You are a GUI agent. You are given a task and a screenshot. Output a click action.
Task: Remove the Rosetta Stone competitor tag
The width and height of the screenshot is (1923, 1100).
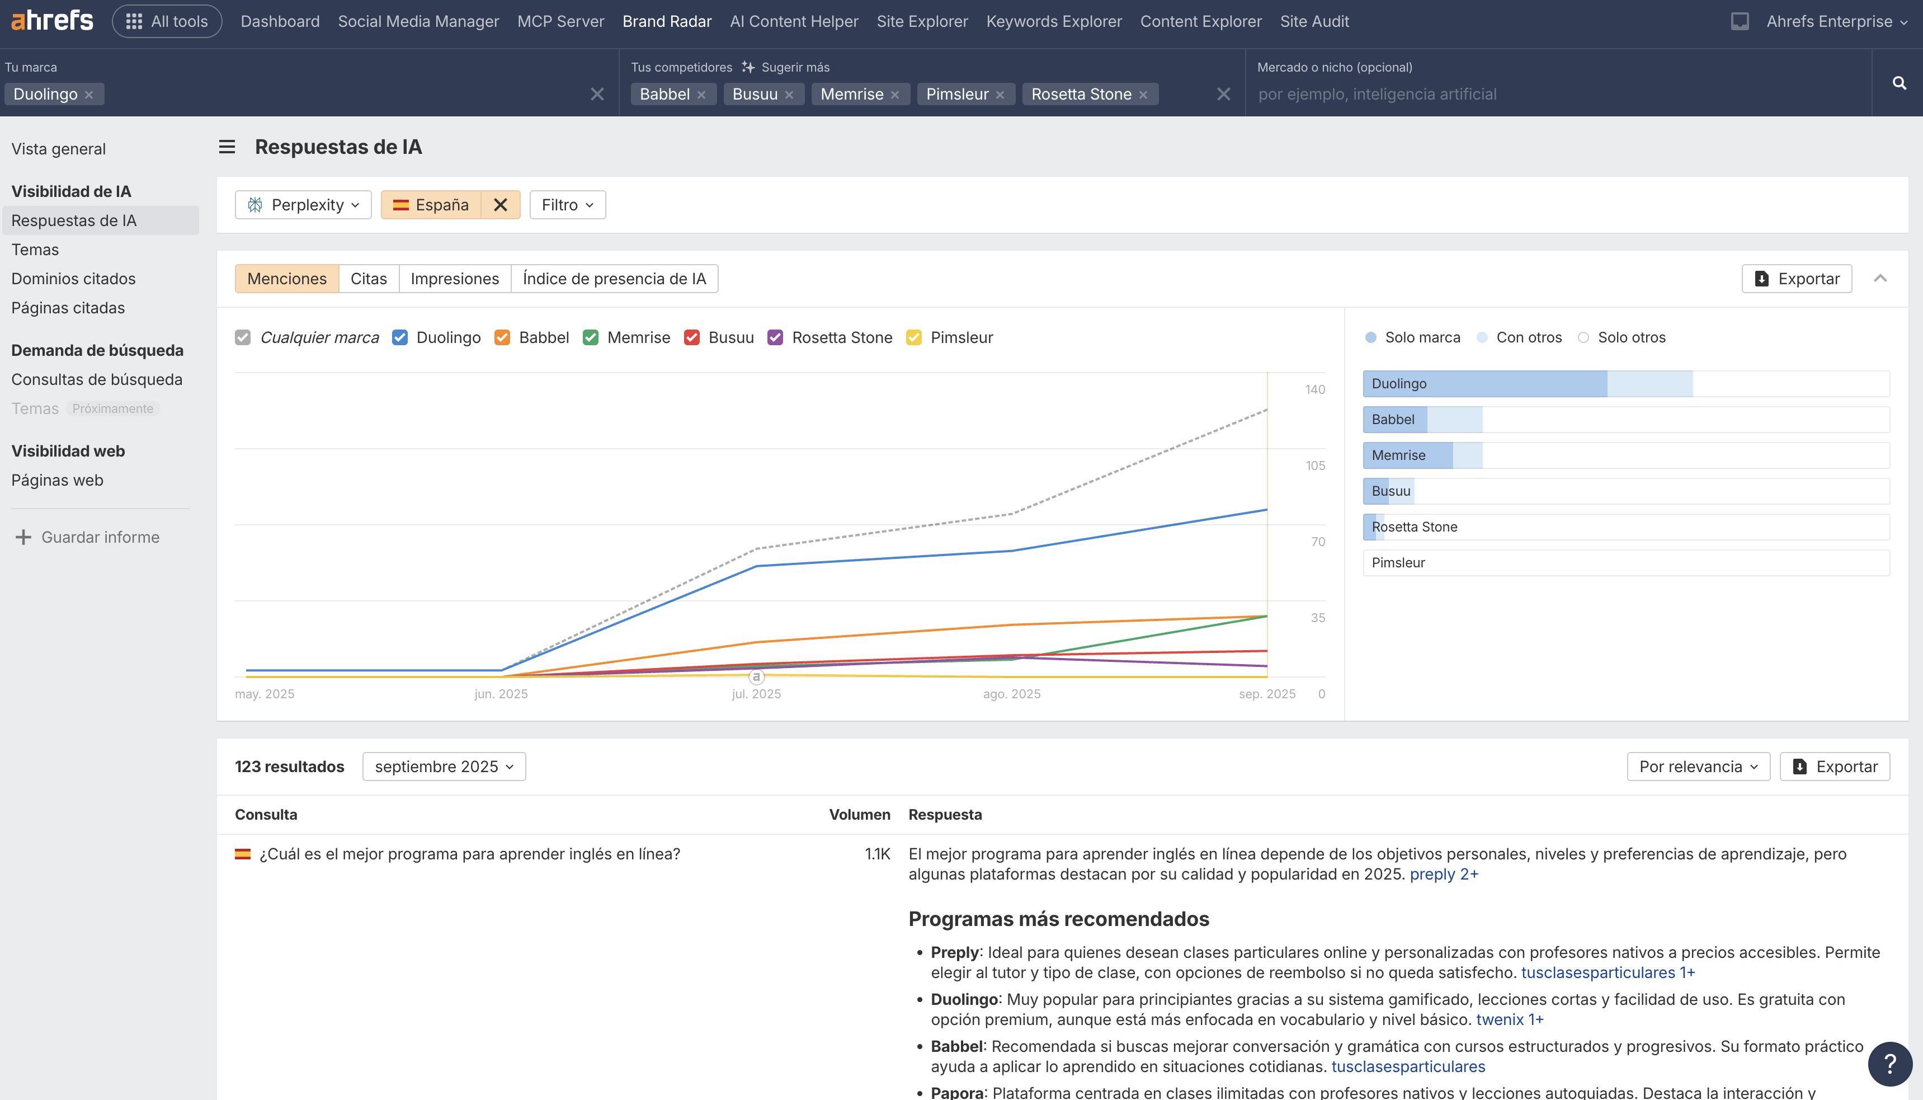pyautogui.click(x=1143, y=95)
